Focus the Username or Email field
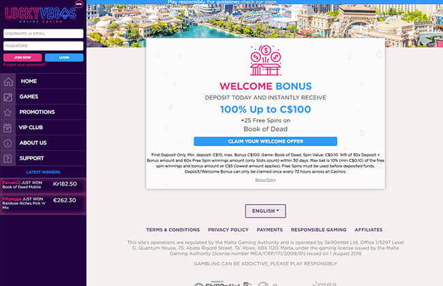443x286 pixels. 43,33
